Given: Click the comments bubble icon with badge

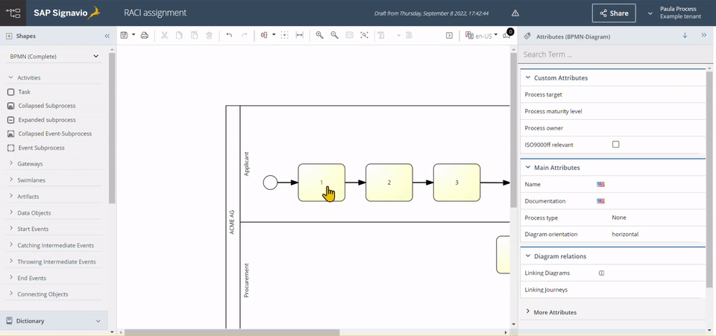Looking at the screenshot, I should point(507,35).
